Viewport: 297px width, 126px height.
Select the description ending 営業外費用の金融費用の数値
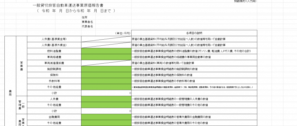(x=194, y=117)
